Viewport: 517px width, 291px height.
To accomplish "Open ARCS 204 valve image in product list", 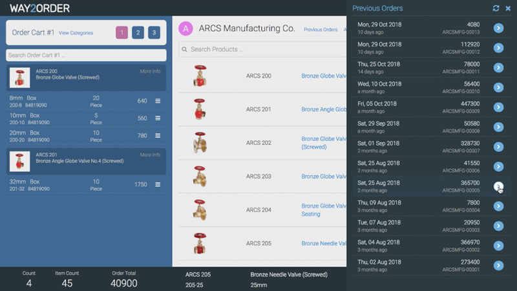I will point(200,210).
